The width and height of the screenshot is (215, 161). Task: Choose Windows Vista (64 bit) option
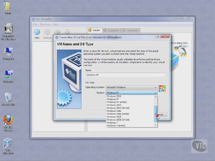pyautogui.click(x=130, y=114)
